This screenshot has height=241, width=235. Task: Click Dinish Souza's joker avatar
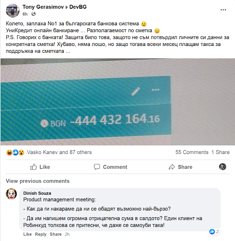pyautogui.click(x=11, y=194)
